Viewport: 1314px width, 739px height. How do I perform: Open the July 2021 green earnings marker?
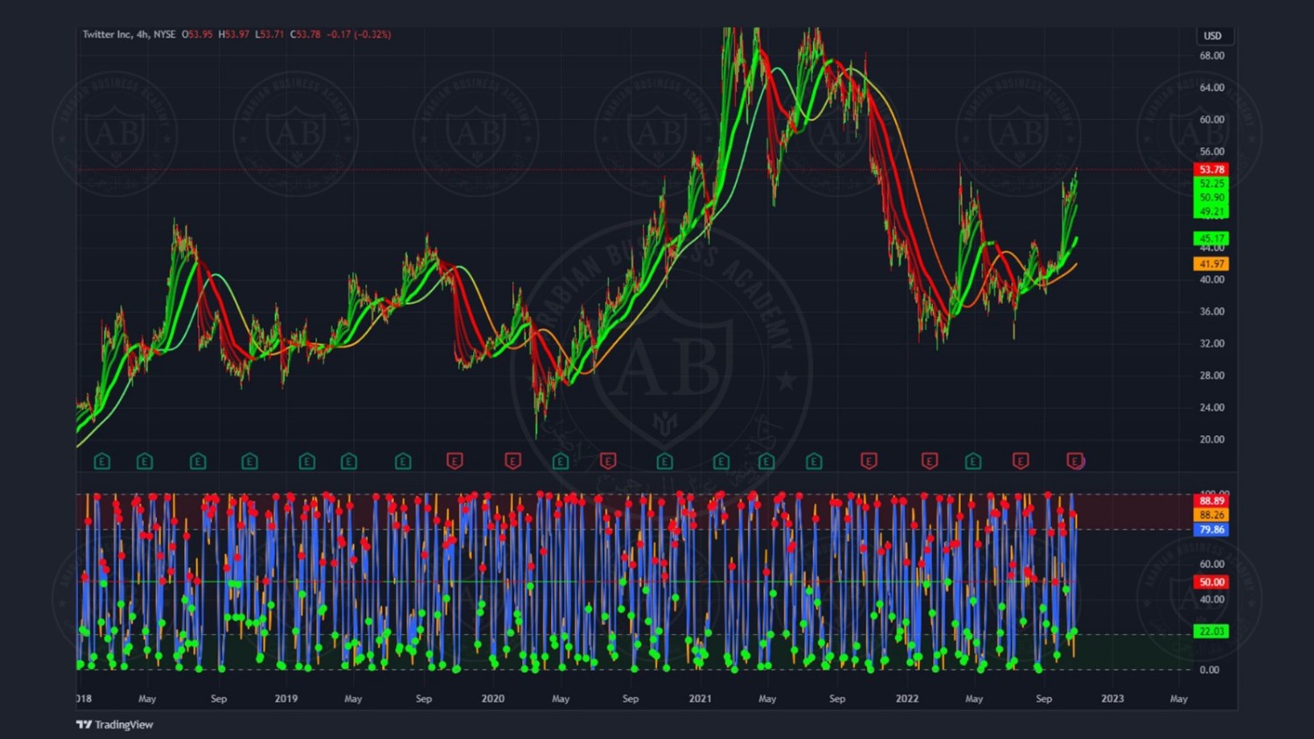point(814,461)
